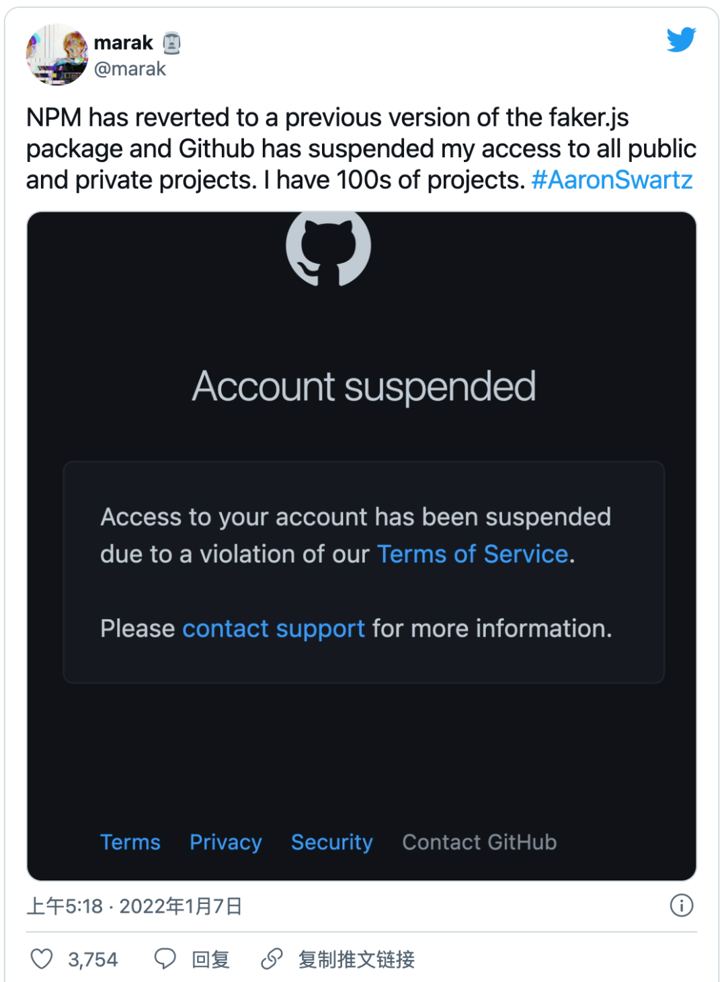Open the Terms footer link
The height and width of the screenshot is (982, 726).
[x=130, y=842]
